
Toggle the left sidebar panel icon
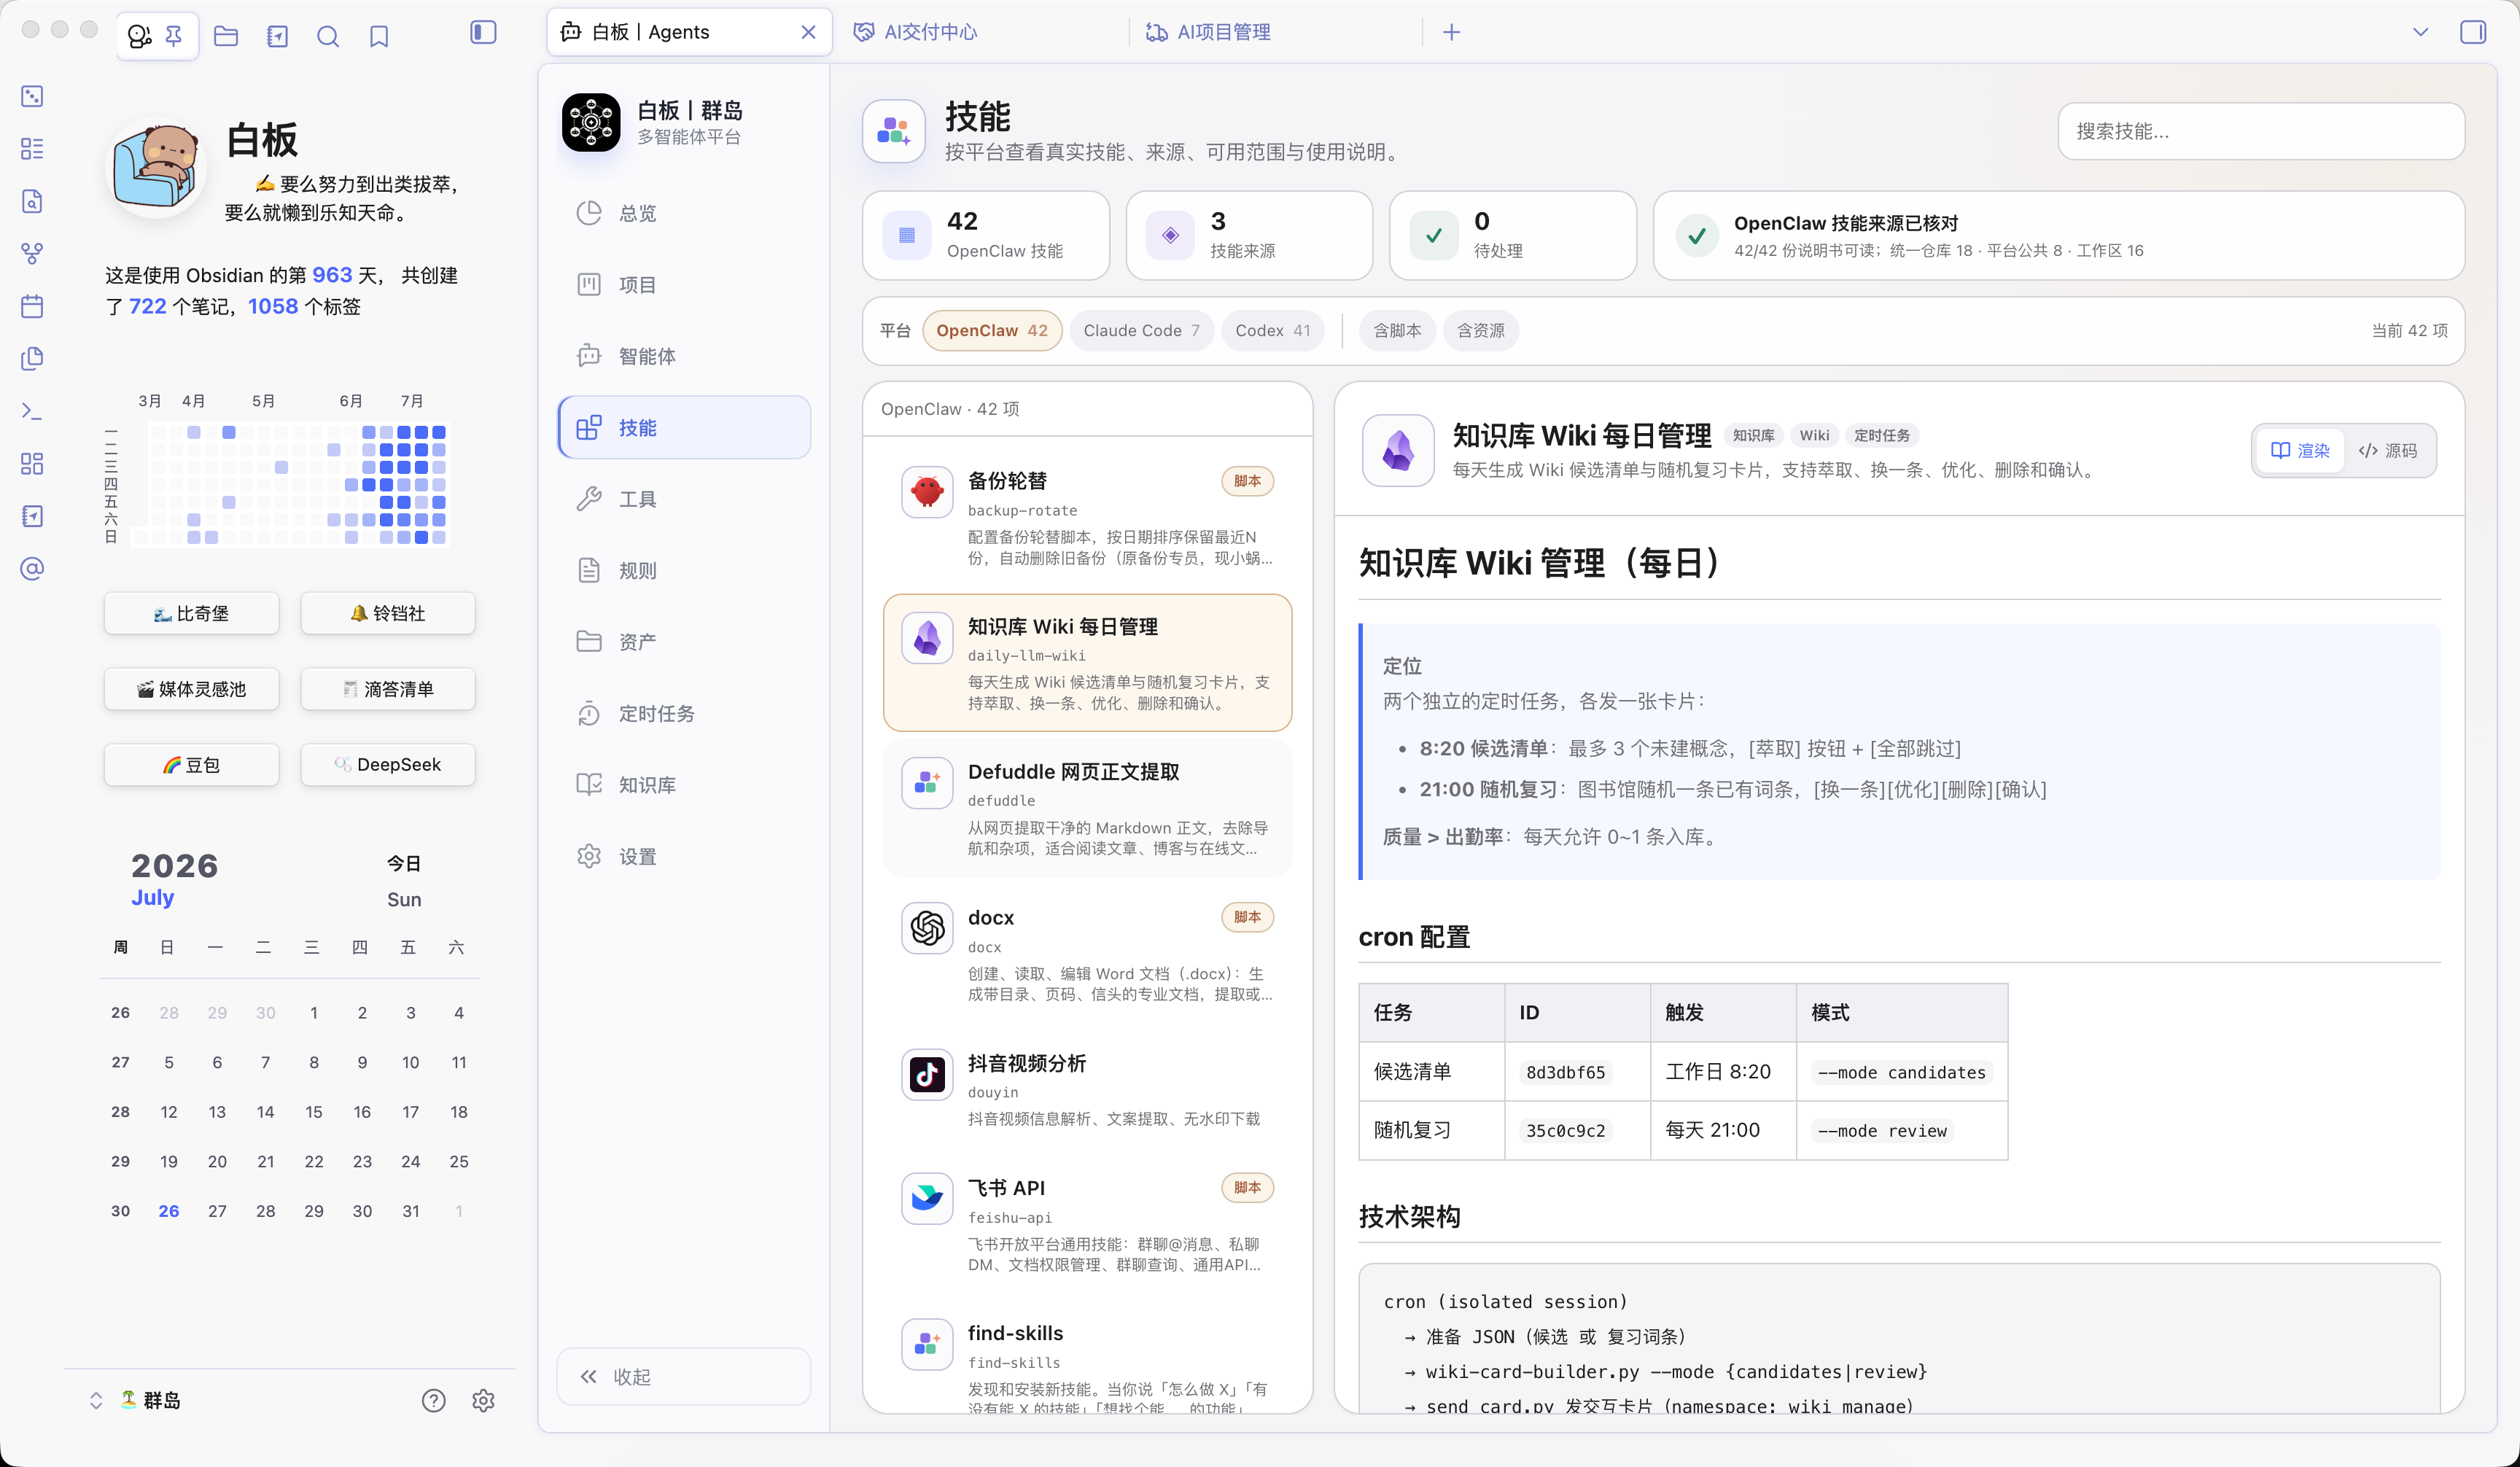tap(483, 33)
